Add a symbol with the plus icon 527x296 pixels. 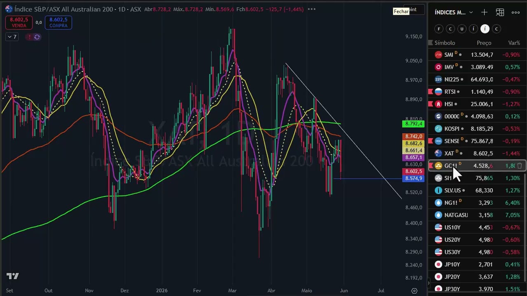[484, 12]
